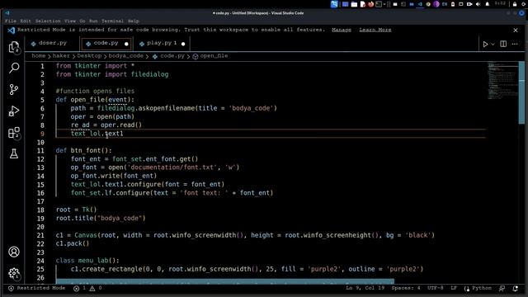
Task: Click the haker breadcrumb segment
Action: 61,56
